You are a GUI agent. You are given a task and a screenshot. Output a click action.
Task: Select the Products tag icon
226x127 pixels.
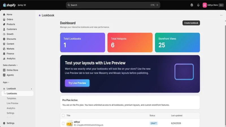4,24
